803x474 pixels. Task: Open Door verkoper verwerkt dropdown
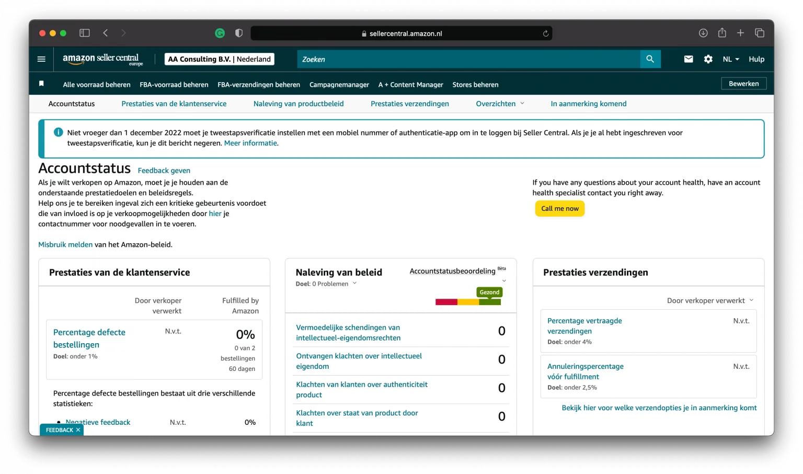click(x=710, y=300)
